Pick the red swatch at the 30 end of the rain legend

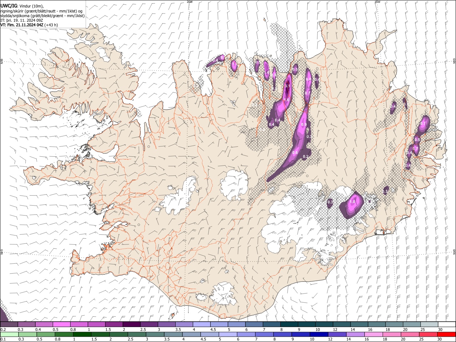pyautogui.click(x=446, y=334)
